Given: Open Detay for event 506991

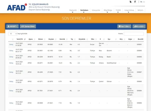Looking at the screenshot, I should [11, 45].
